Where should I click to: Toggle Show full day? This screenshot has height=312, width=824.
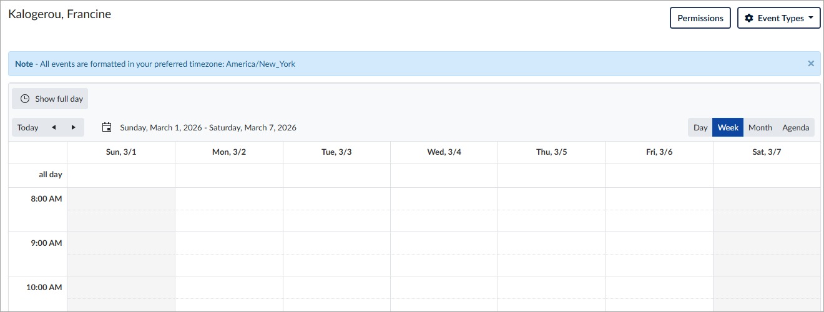50,99
